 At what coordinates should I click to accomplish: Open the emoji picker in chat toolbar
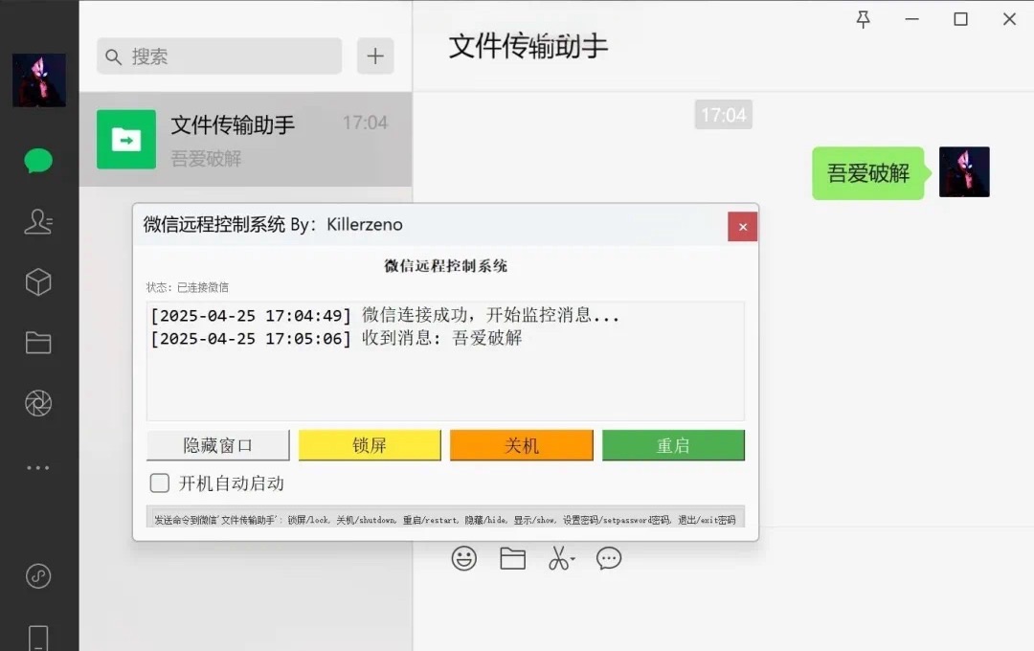[x=464, y=559]
